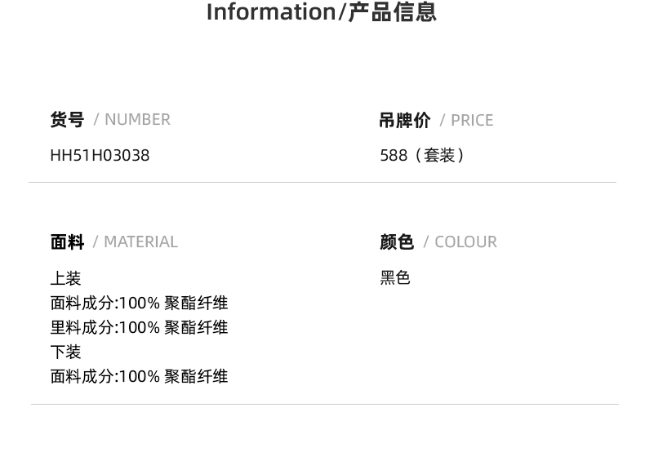Viewport: 645px width, 452px height.
Task: Click the 产品信息 part of title
Action: tap(392, 12)
